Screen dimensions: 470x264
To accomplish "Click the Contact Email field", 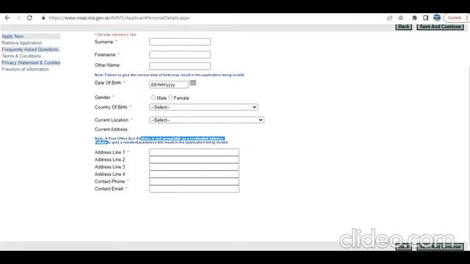I will click(194, 189).
